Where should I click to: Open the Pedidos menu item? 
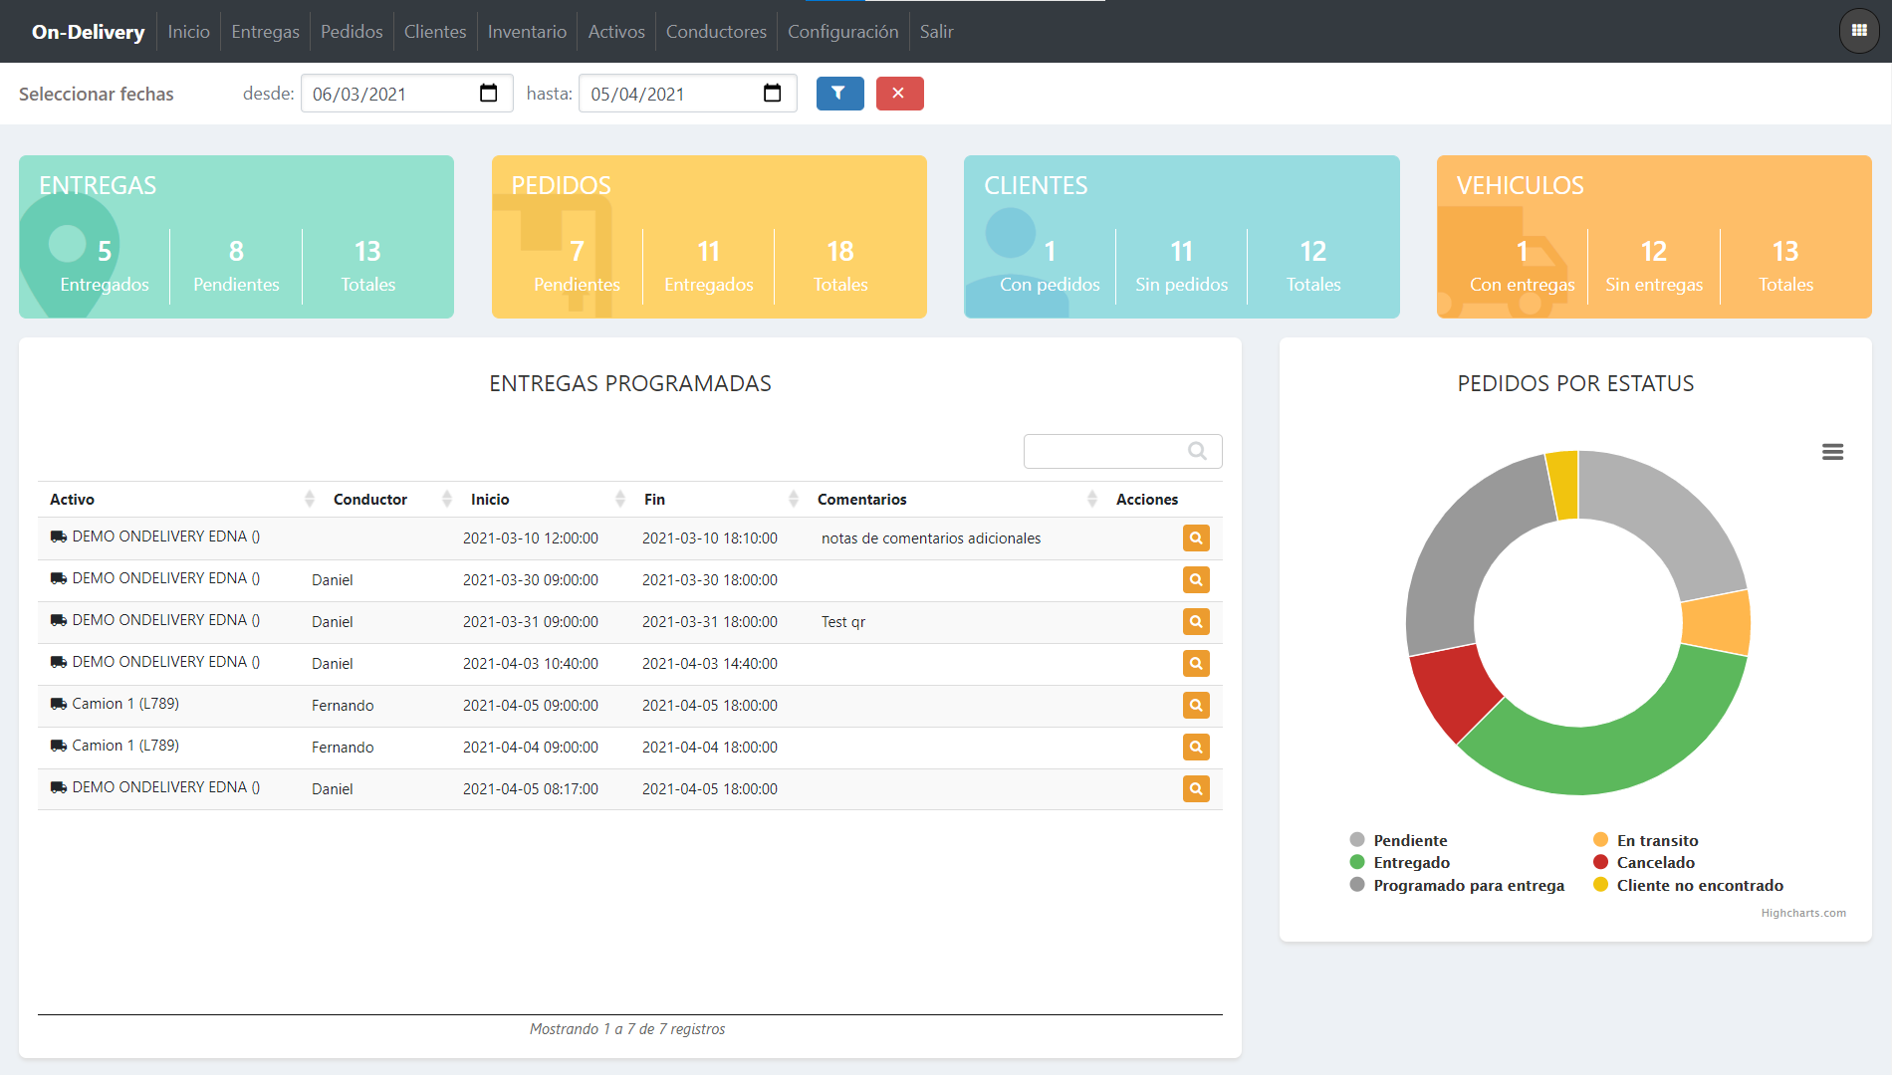pos(352,32)
